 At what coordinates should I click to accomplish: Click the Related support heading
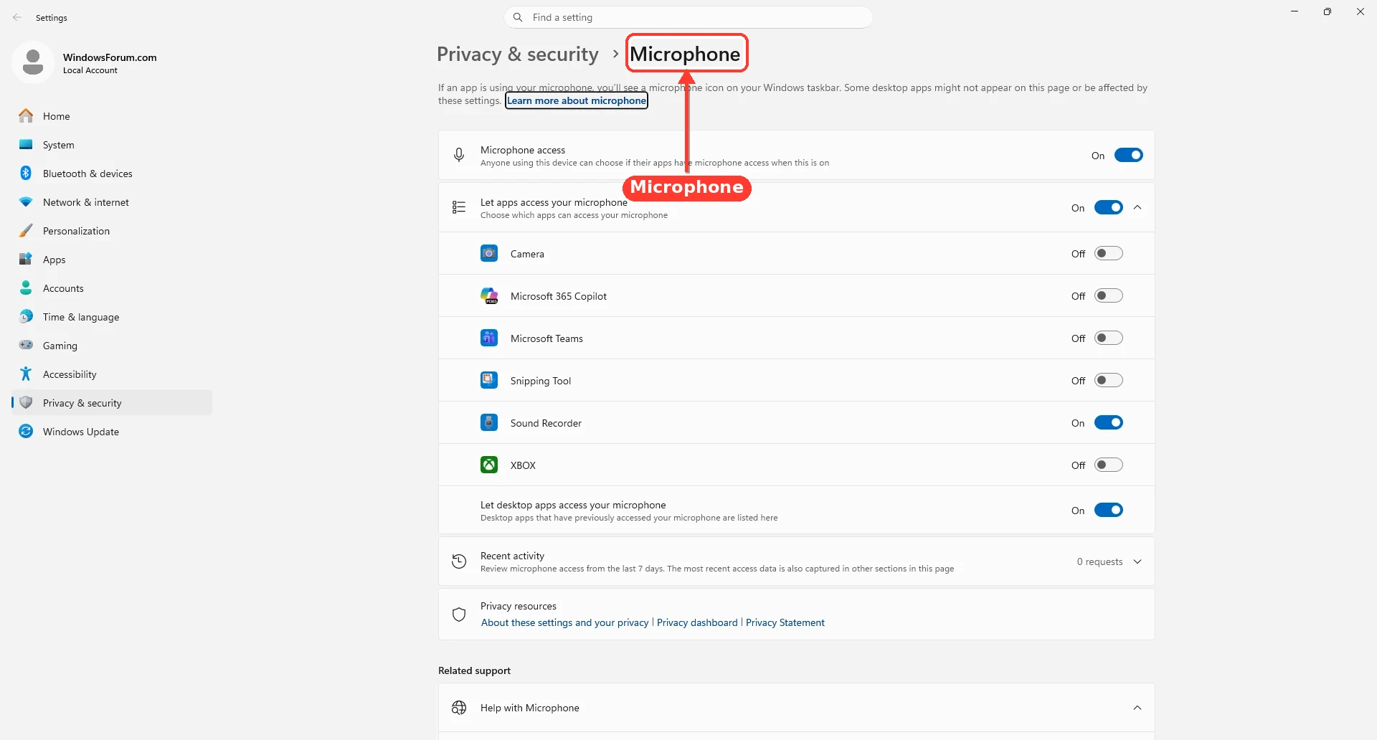[x=474, y=670]
